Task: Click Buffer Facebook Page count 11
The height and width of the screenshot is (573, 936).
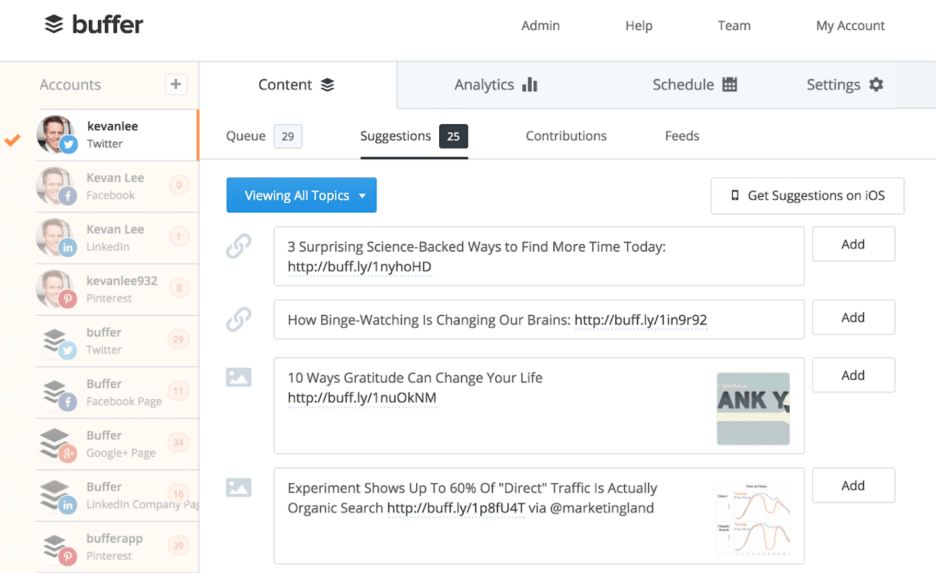Action: coord(178,391)
